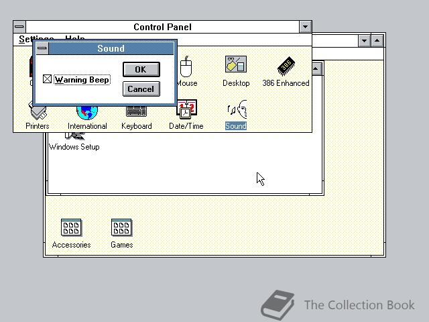429x322 pixels.
Task: Open Control Panel system menu box
Action: click(19, 27)
